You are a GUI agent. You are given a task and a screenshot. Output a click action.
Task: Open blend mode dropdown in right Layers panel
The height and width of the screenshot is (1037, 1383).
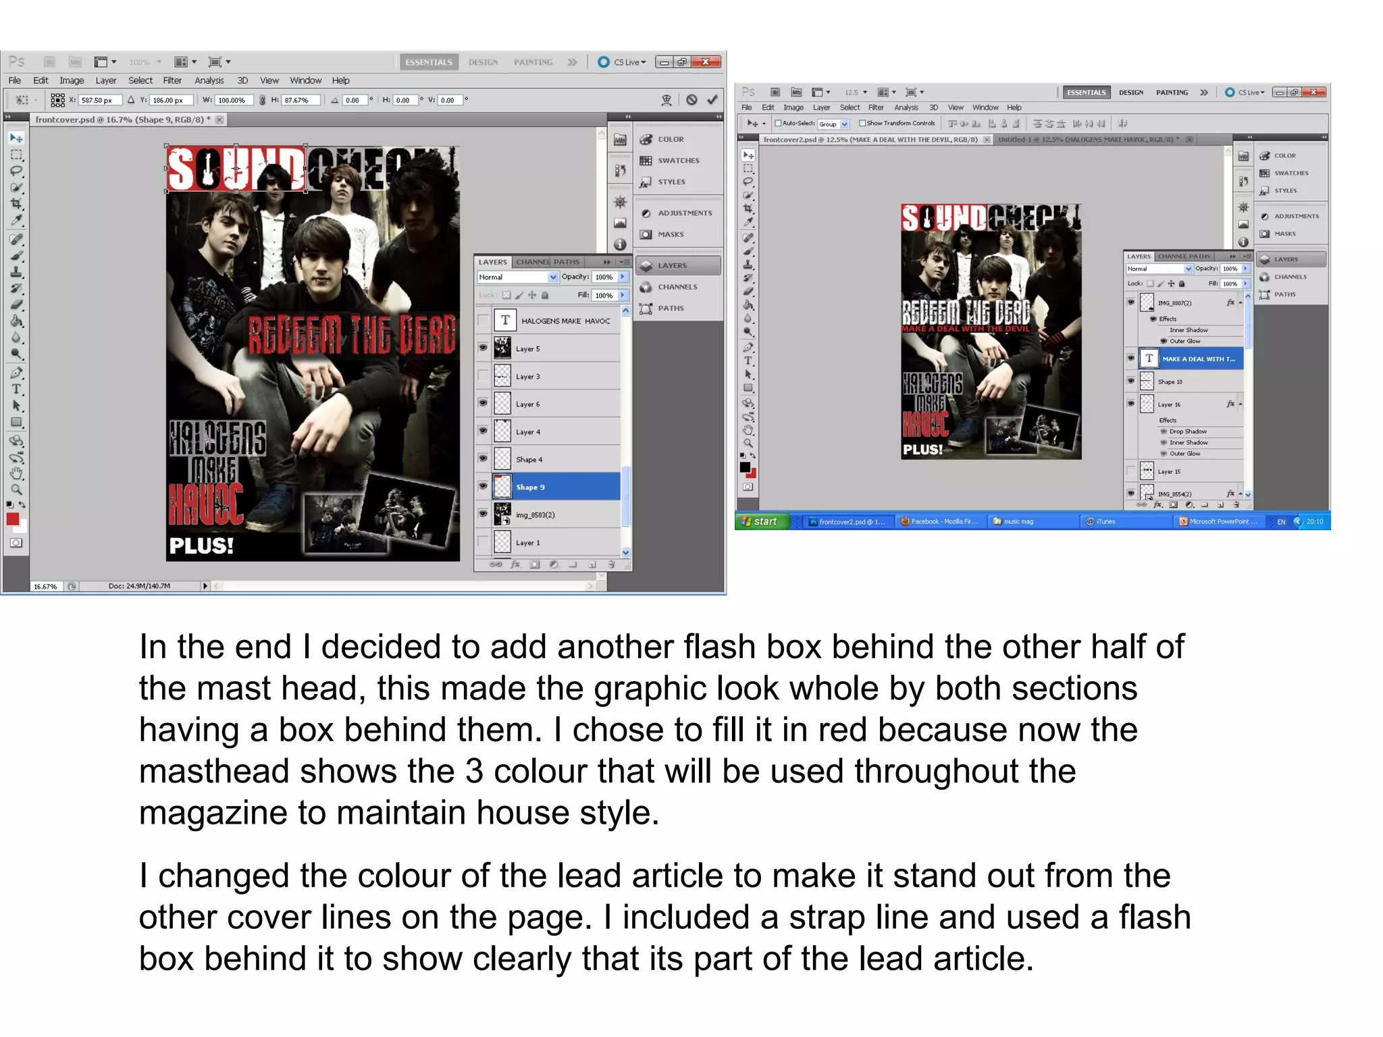click(x=1159, y=269)
